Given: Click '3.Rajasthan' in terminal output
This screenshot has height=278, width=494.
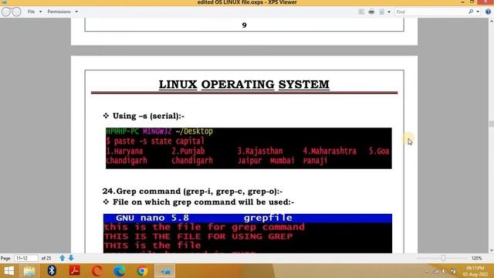Looking at the screenshot, I should [260, 151].
